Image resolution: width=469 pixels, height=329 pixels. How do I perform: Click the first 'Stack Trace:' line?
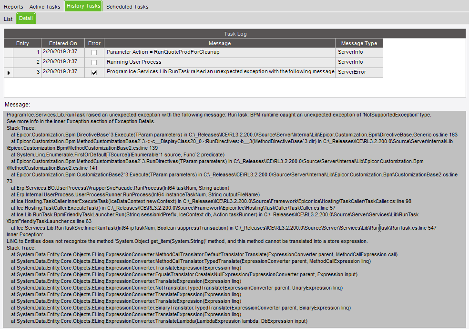(21, 128)
